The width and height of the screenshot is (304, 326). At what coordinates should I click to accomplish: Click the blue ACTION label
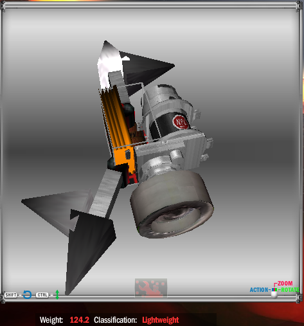pyautogui.click(x=259, y=290)
